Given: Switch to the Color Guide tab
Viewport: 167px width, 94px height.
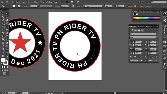Looking at the screenshot, I should (142, 11).
